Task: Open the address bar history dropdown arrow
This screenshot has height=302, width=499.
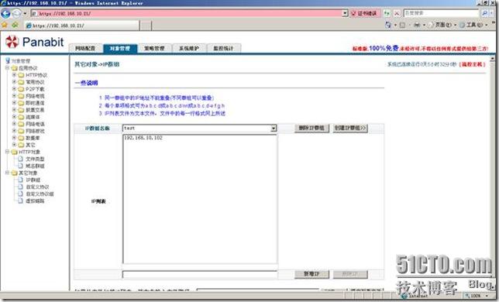Action: (x=345, y=13)
